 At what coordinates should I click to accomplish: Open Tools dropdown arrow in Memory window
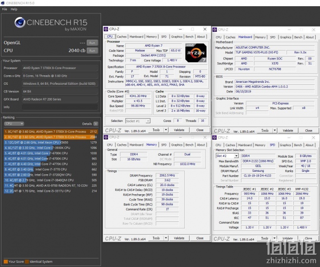(x=166, y=238)
